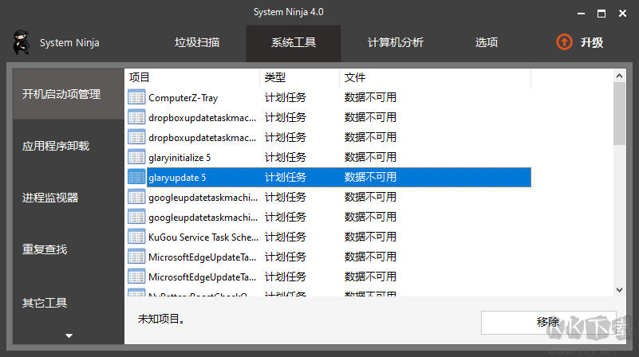Open 应用程序卸载 in the sidebar
Screen dimensions: 639x357
click(x=56, y=146)
